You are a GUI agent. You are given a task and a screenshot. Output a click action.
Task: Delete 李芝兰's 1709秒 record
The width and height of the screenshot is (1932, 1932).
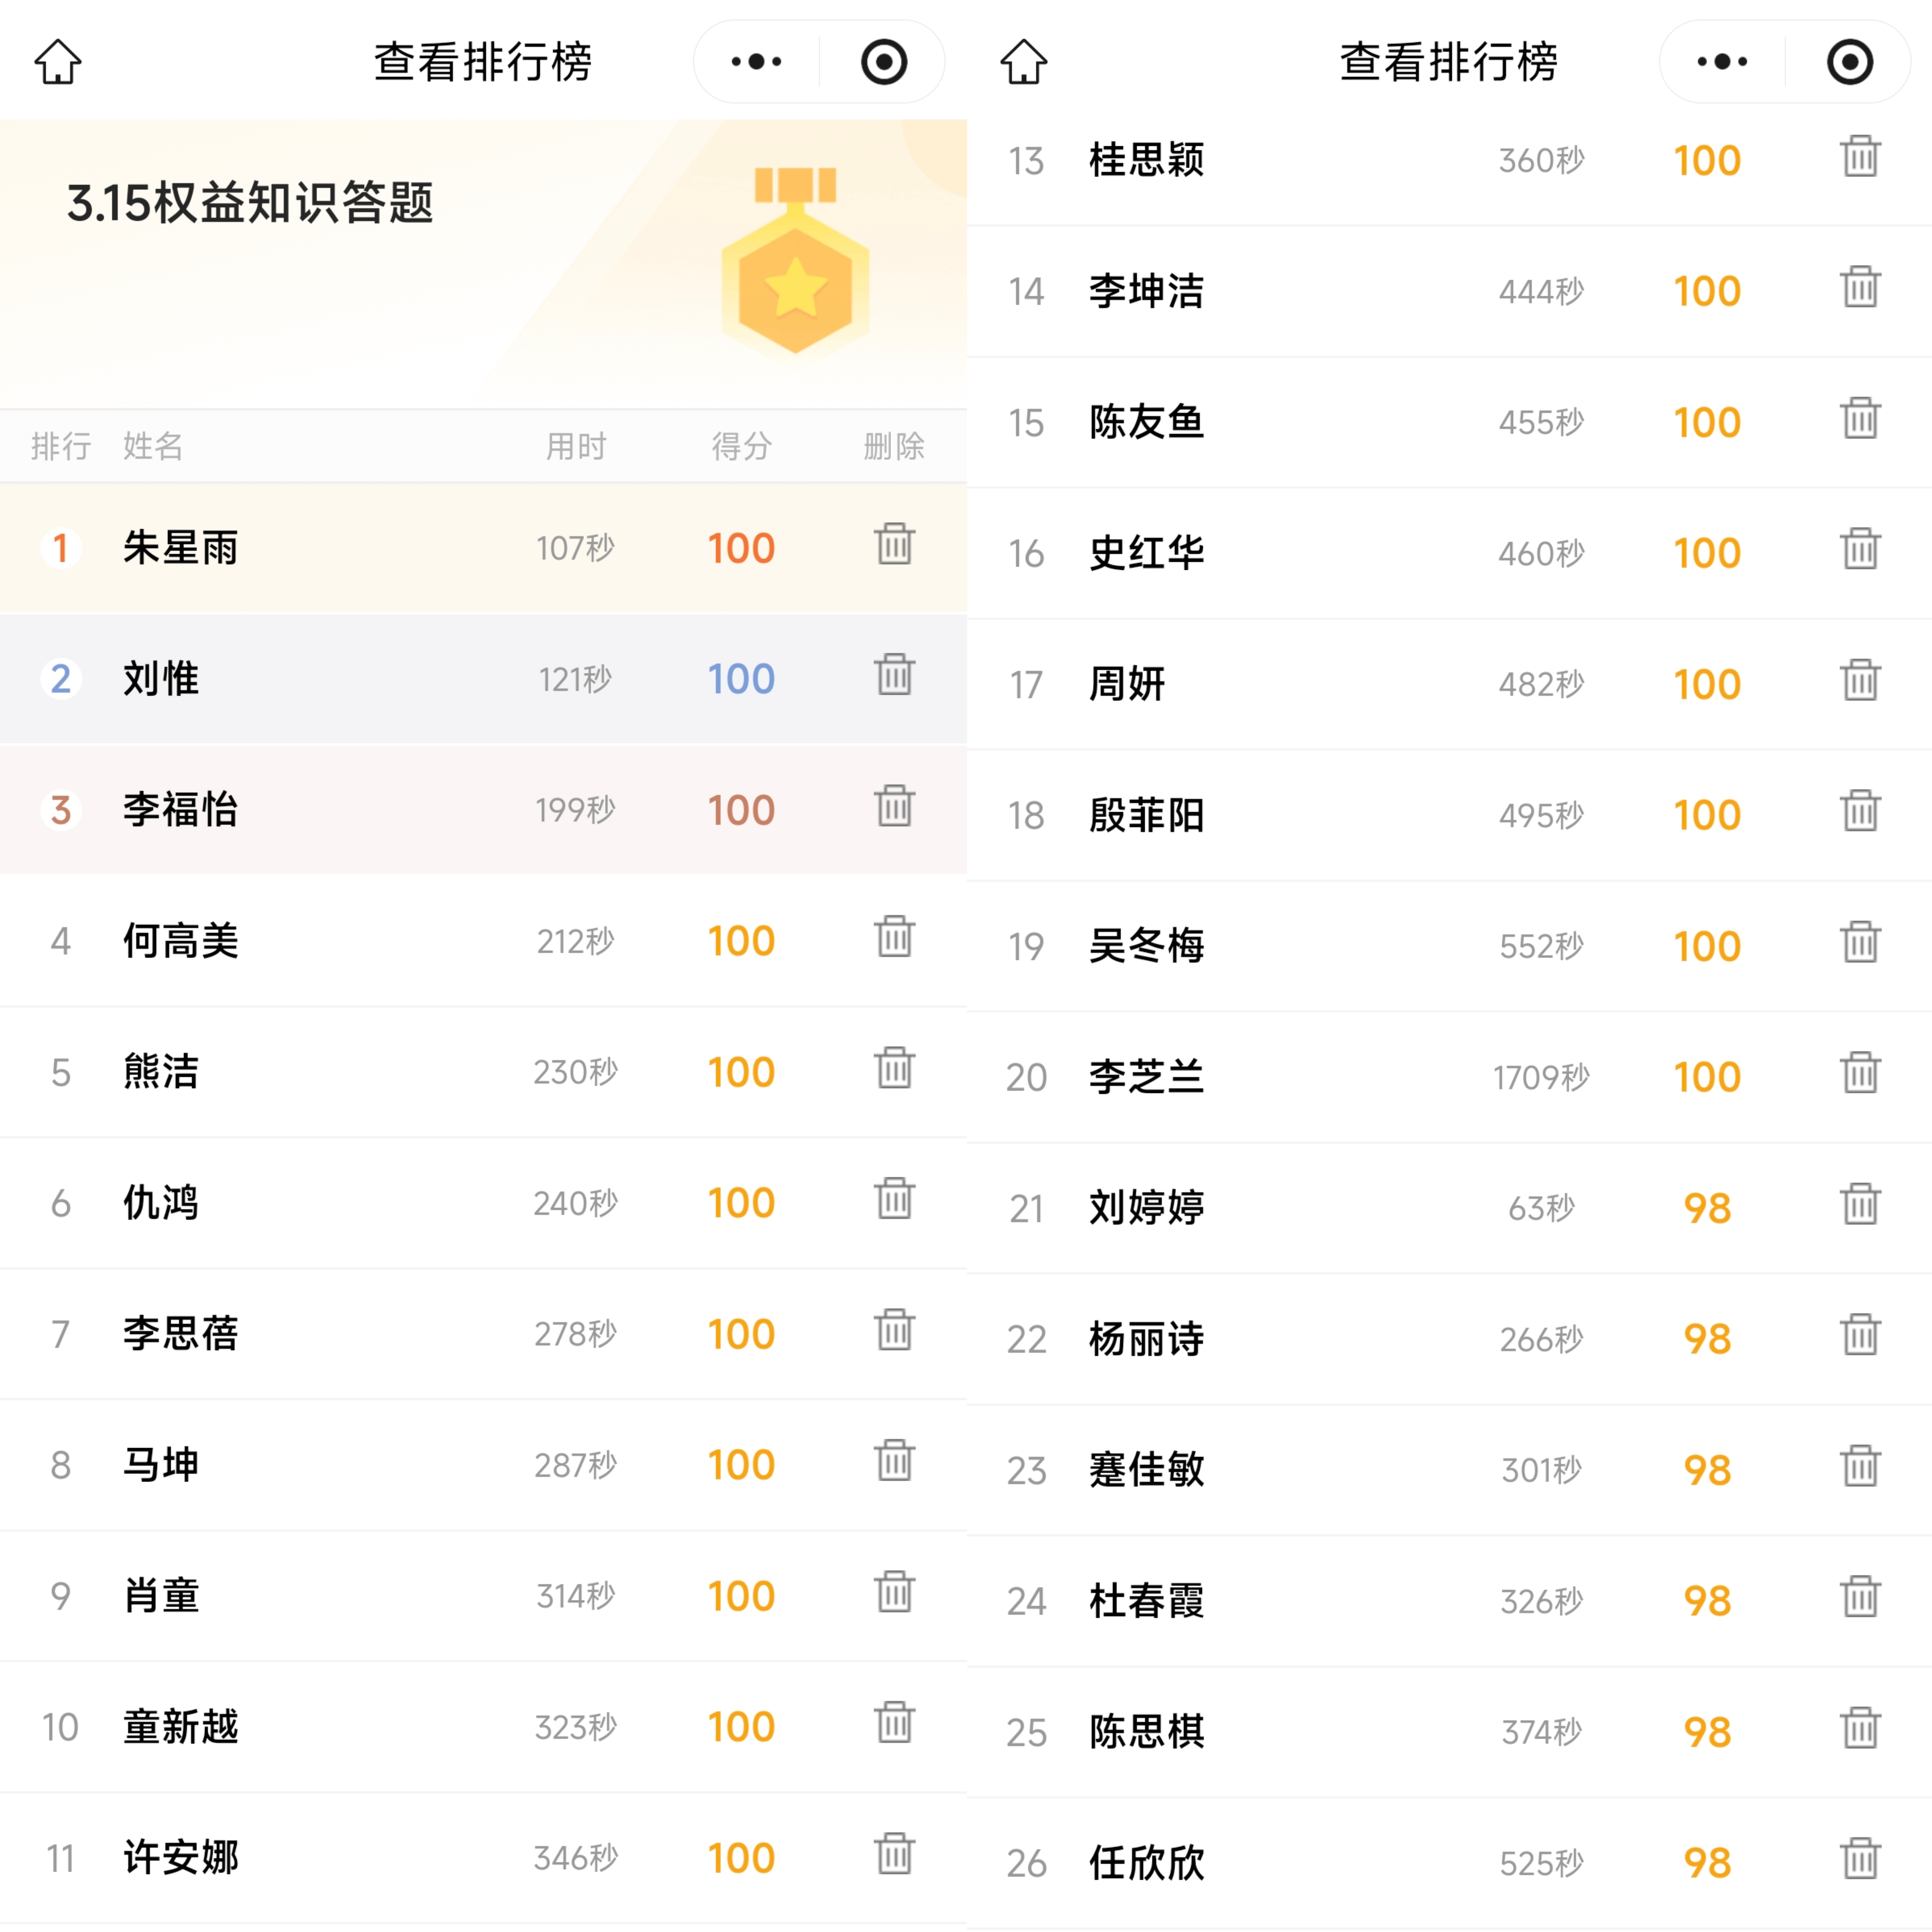1860,1074
